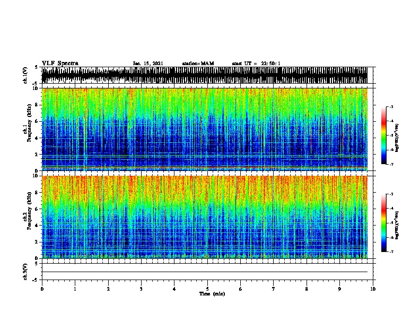Click time-axis tick label "4"
420x324 pixels.
(174, 289)
